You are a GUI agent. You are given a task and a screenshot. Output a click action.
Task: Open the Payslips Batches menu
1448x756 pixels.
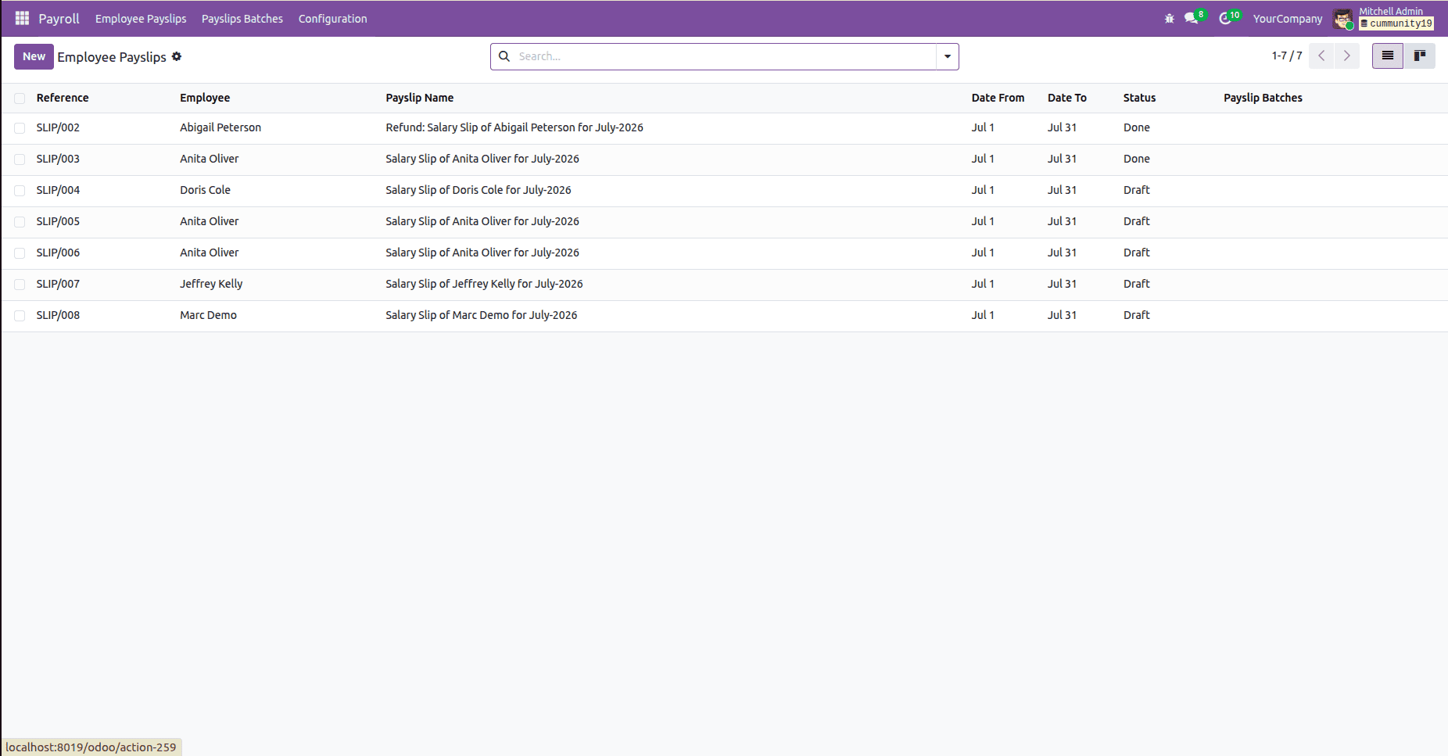(242, 19)
